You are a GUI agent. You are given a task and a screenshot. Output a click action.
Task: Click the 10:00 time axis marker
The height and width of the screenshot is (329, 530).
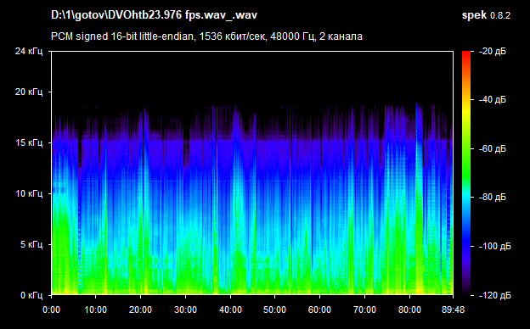[x=96, y=309]
